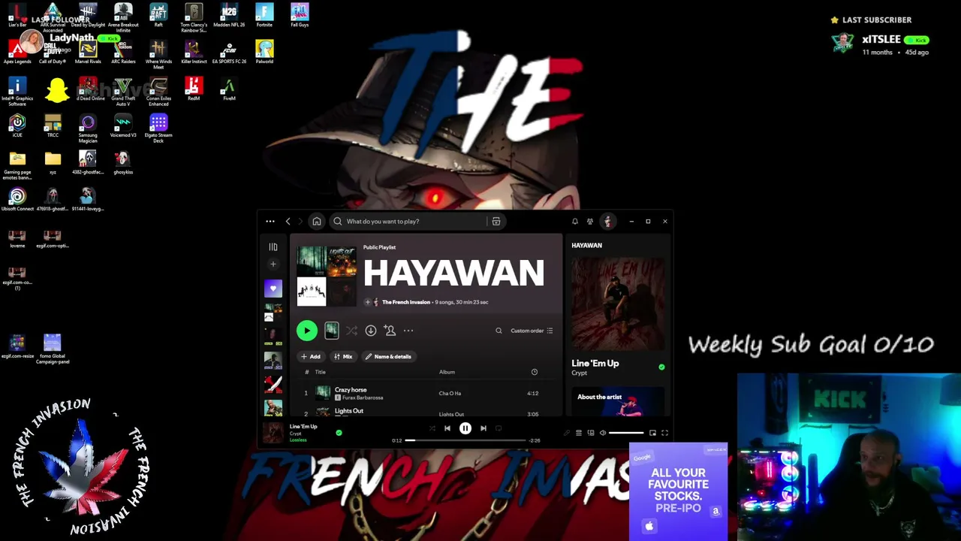The height and width of the screenshot is (541, 961).
Task: Open RedM desktop shortcut
Action: 194,89
